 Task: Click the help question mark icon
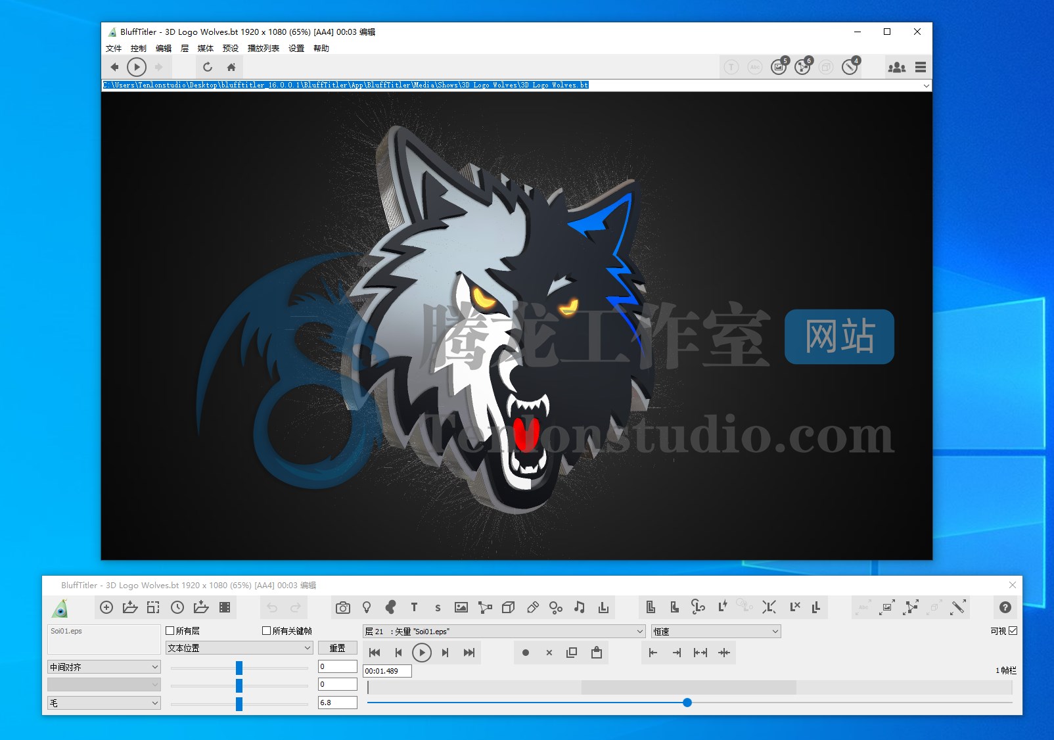(x=1005, y=607)
